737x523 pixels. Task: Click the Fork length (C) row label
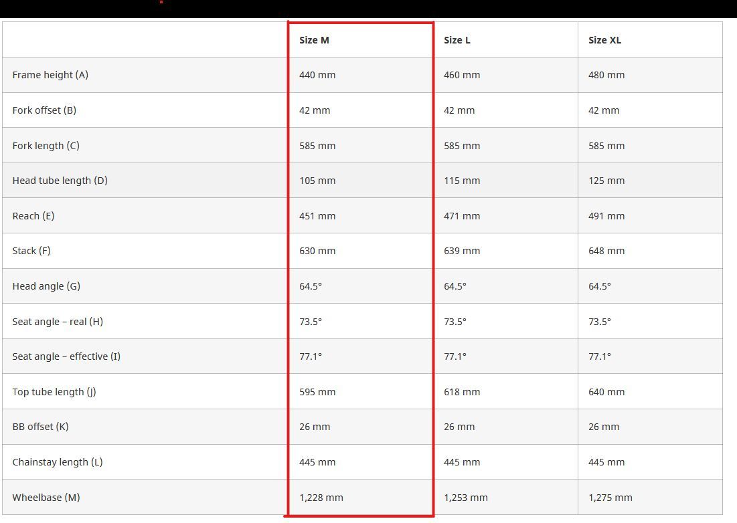click(46, 146)
